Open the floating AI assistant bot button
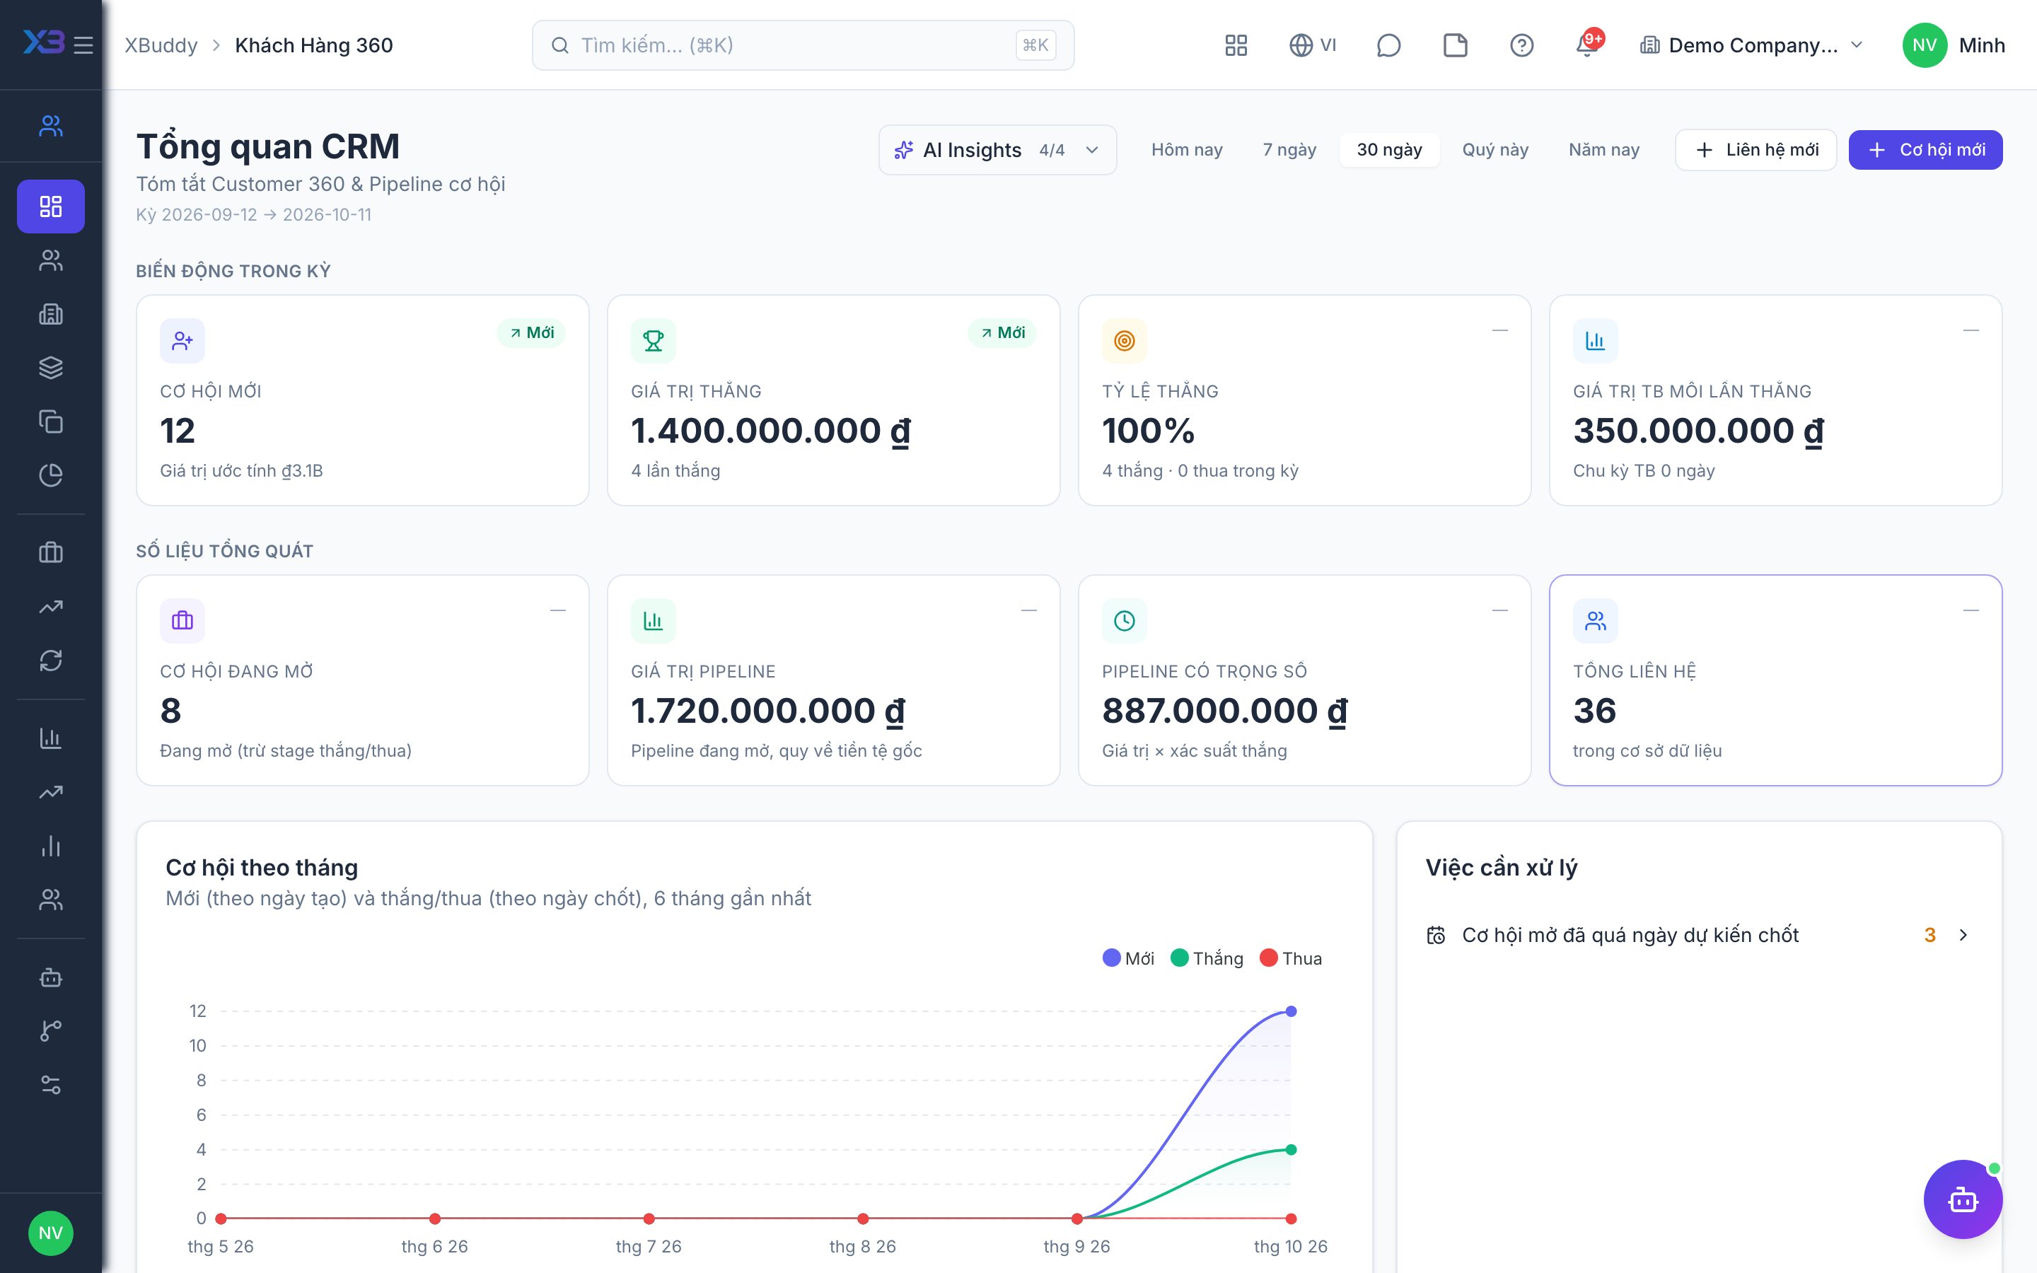This screenshot has height=1273, width=2037. (1962, 1199)
